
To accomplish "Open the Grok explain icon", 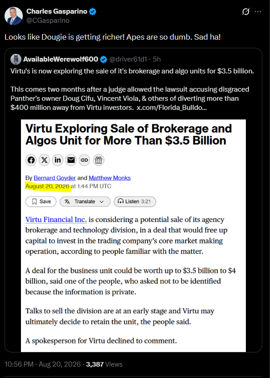I will 245,11.
